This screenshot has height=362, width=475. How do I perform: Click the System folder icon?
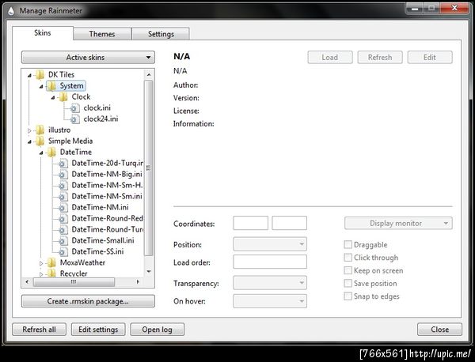pyautogui.click(x=51, y=85)
